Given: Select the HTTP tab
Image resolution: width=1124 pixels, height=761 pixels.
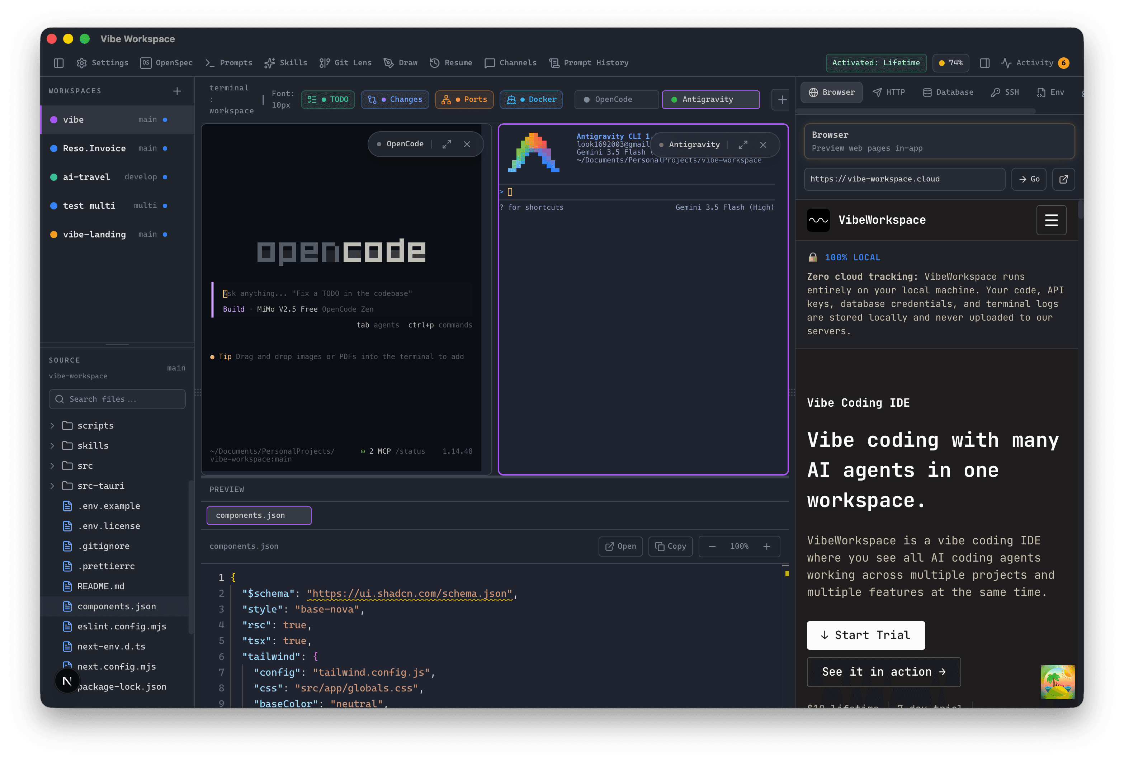Looking at the screenshot, I should [888, 92].
